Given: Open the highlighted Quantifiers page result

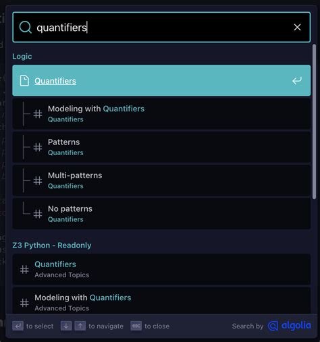Looking at the screenshot, I should (x=161, y=80).
